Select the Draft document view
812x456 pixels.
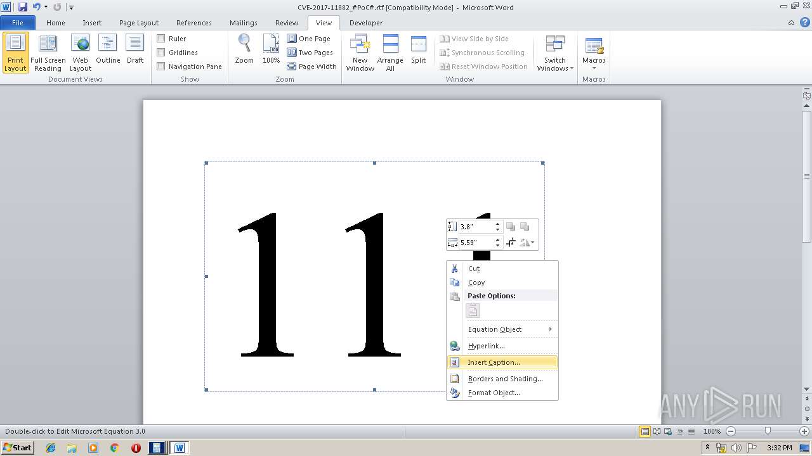pyautogui.click(x=135, y=49)
